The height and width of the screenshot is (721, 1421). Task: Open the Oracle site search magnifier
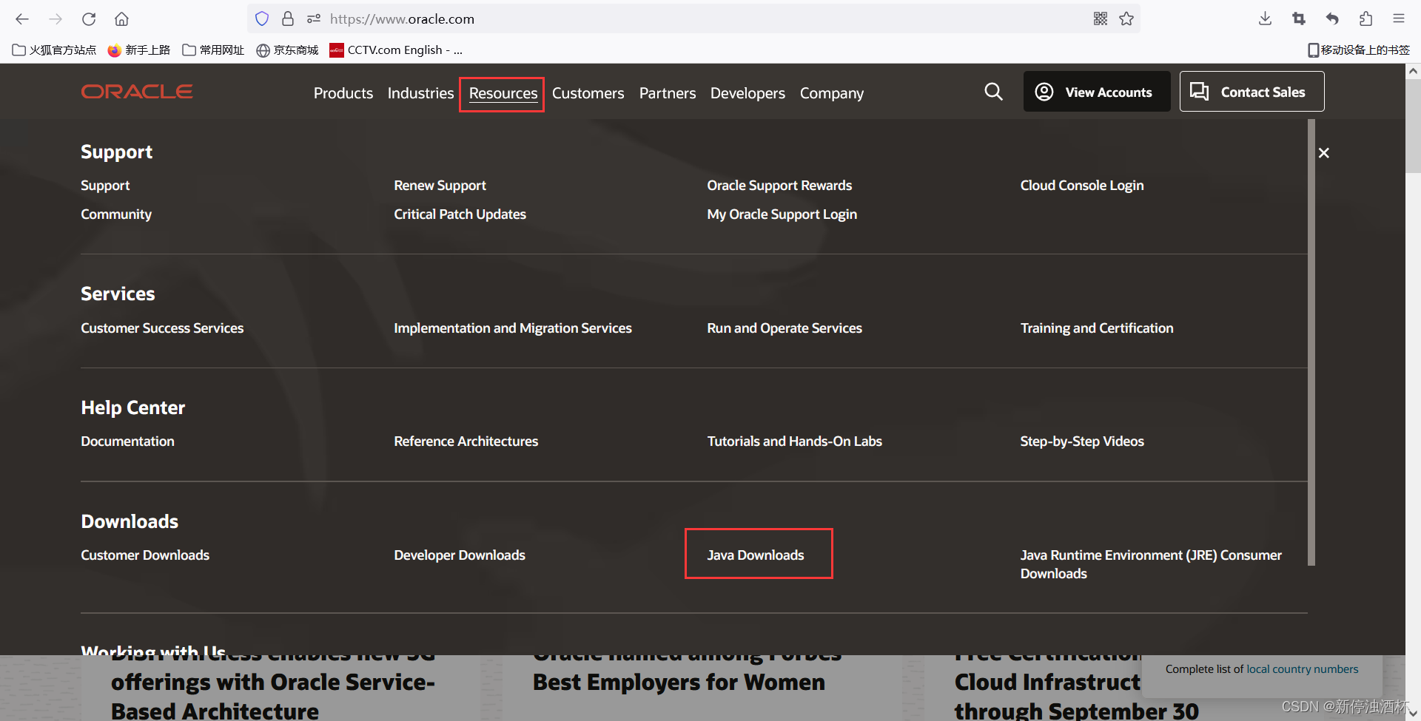pos(993,92)
